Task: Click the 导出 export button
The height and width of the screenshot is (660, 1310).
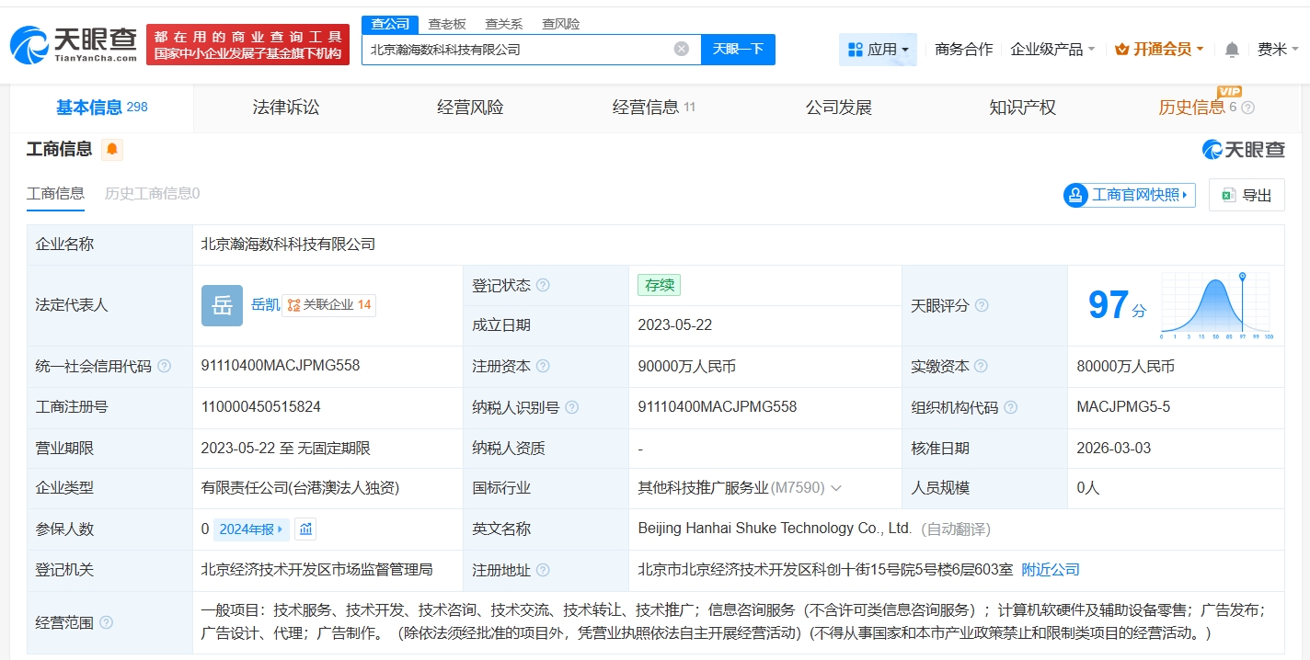Action: point(1246,195)
